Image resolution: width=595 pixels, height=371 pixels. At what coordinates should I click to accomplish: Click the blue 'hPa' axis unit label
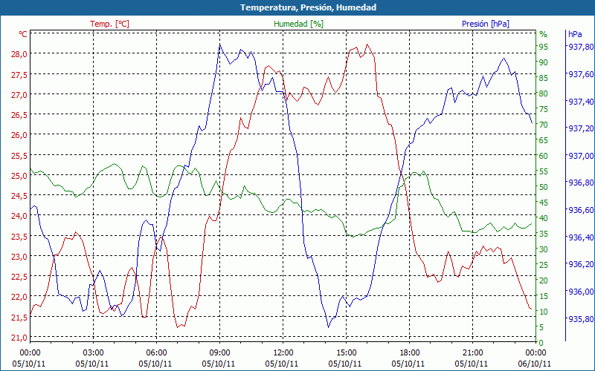575,34
